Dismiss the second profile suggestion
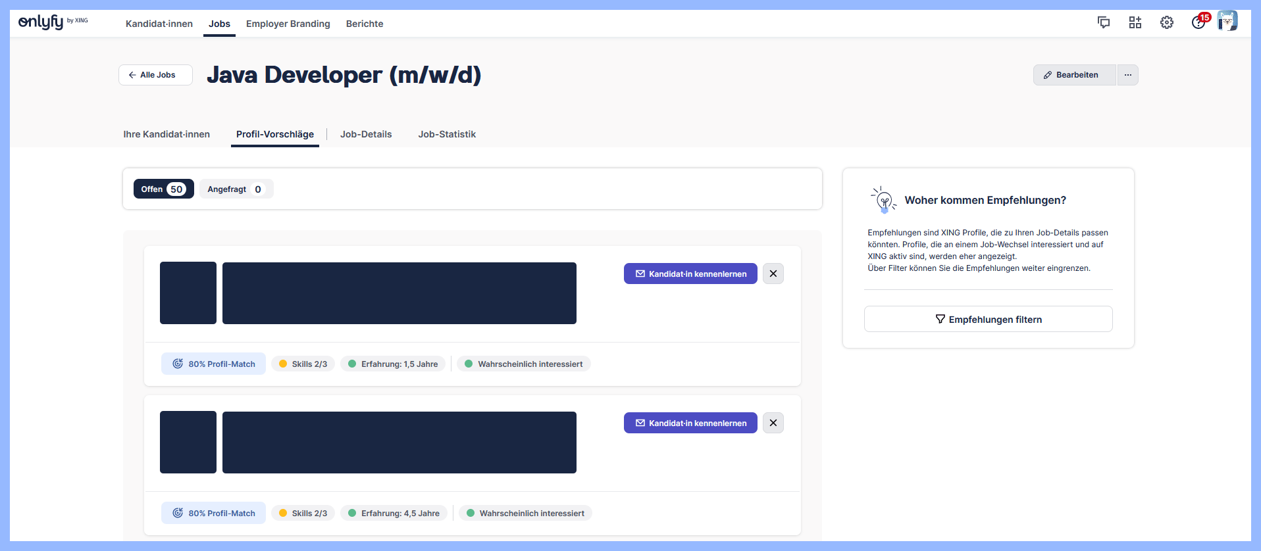 click(x=773, y=423)
